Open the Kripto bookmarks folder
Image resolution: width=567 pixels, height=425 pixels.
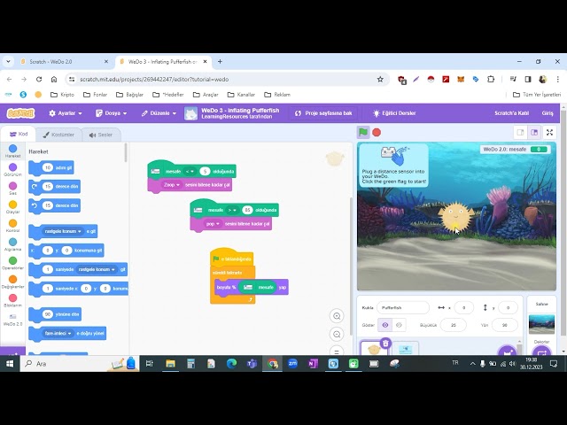pyautogui.click(x=62, y=95)
